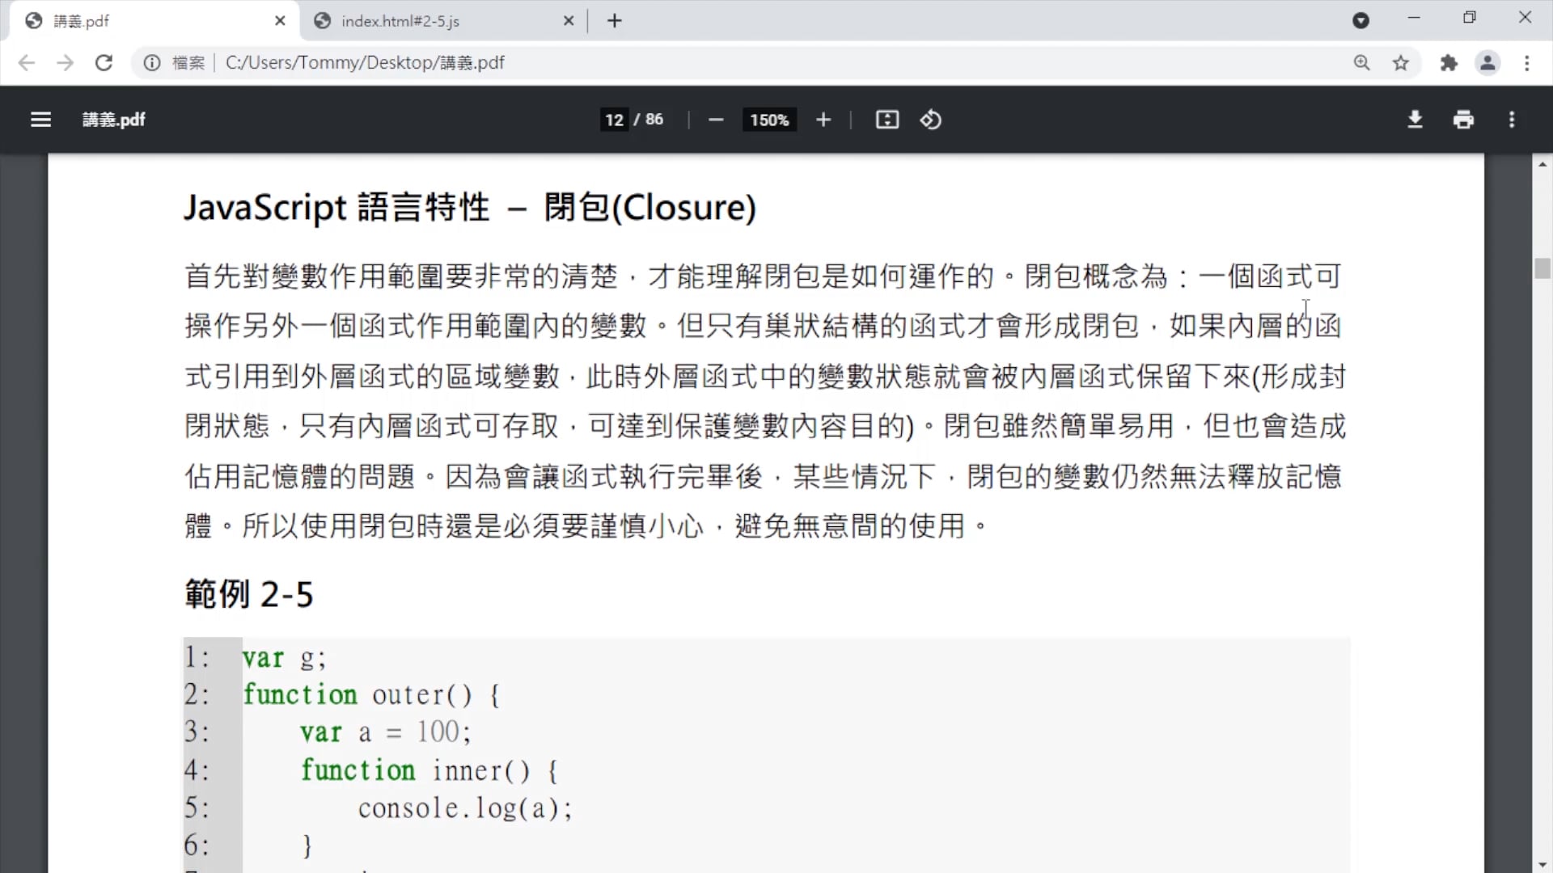Bookmark this page with star icon
The image size is (1553, 873).
click(1400, 63)
